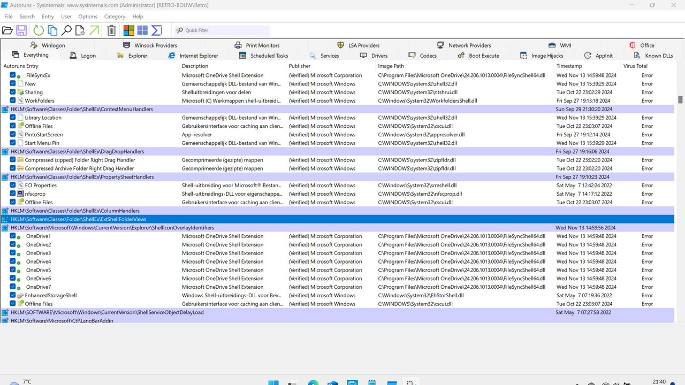The image size is (685, 385).
Task: Click the registry icon of ColumnHandlers key
Action: [5, 211]
